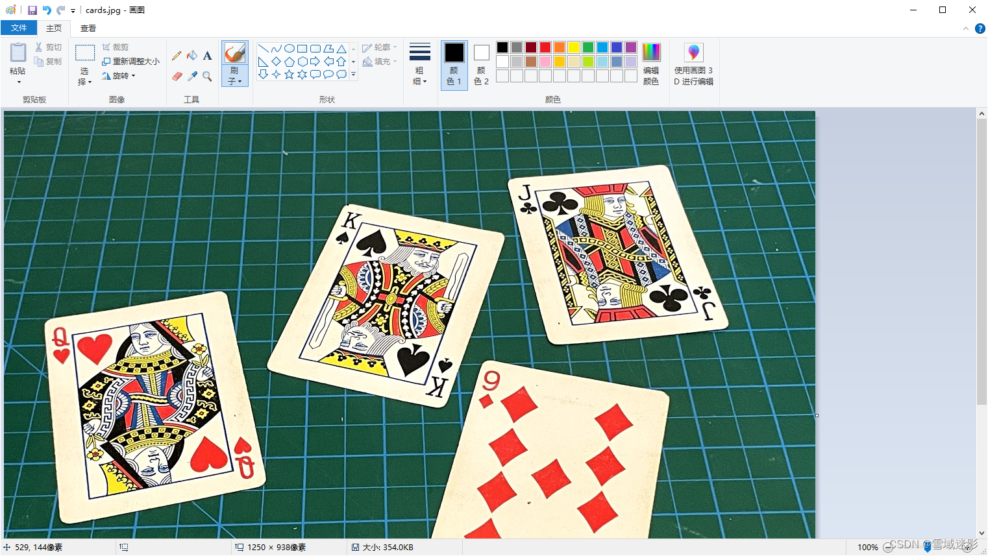Click the 大小: 354.0KB status text
Screen dimensions: 988x556
388,548
